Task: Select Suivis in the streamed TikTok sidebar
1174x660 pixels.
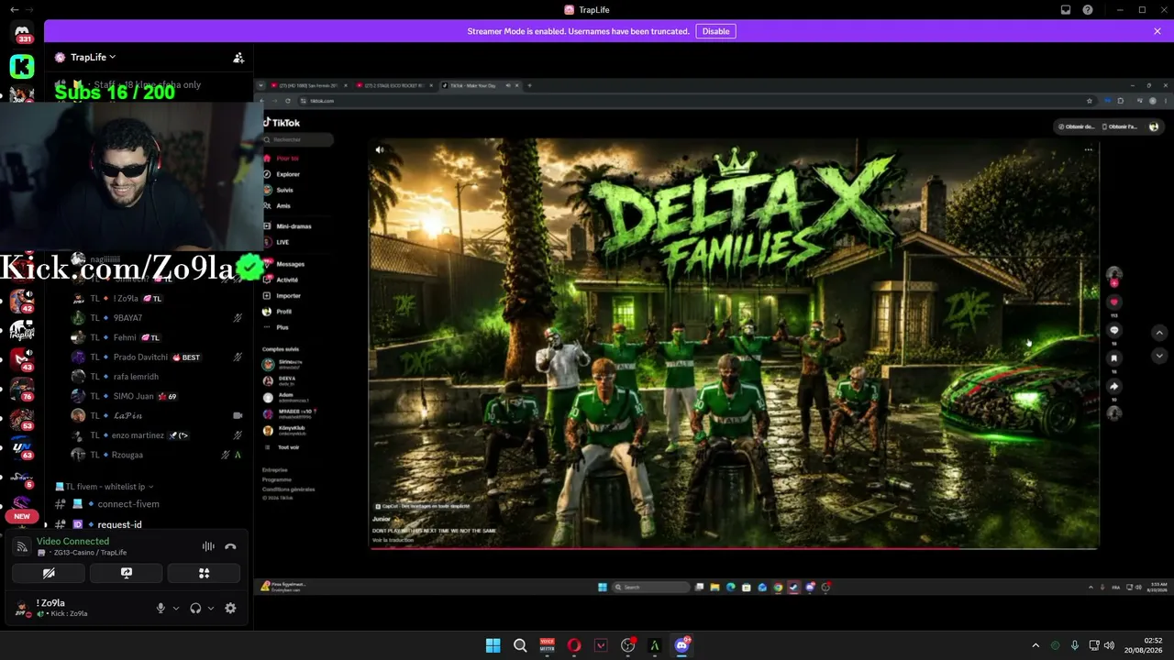Action: point(279,190)
